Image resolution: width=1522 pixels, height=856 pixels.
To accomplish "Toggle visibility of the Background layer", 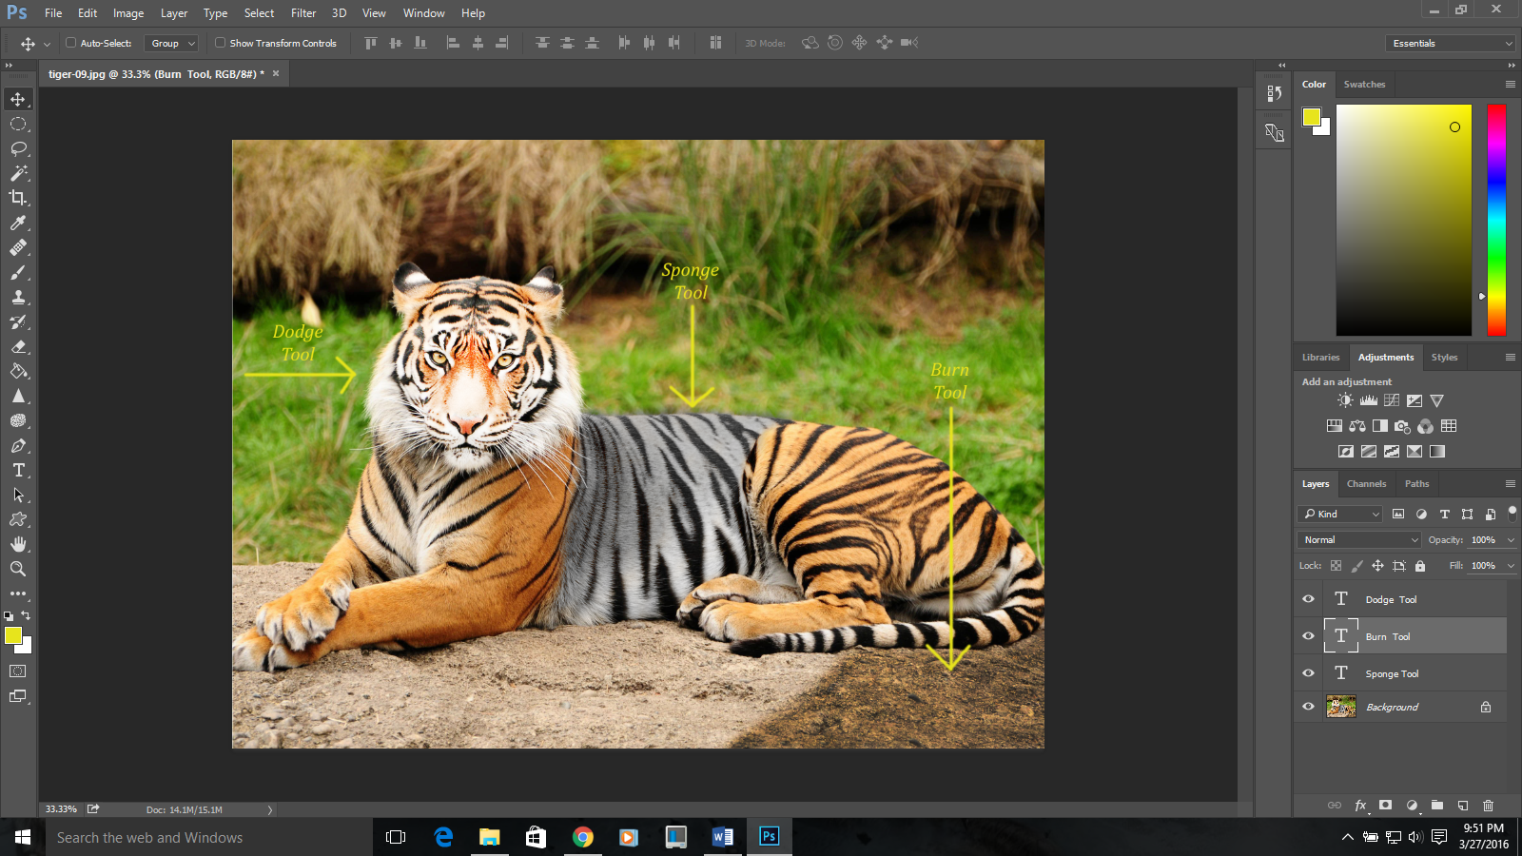I will click(x=1308, y=707).
